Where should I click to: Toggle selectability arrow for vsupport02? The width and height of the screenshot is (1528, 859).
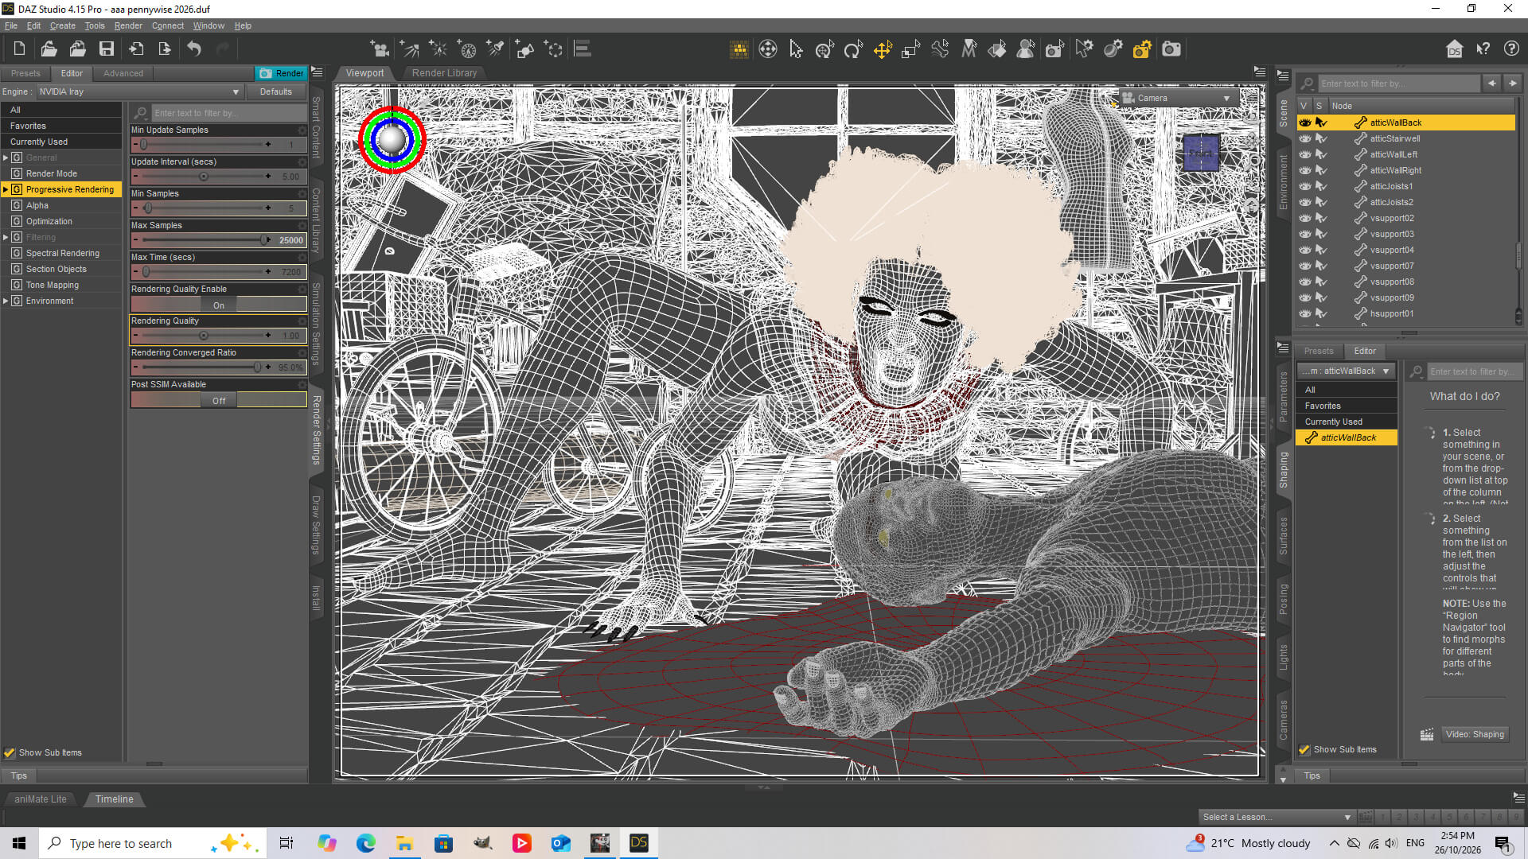(x=1321, y=218)
